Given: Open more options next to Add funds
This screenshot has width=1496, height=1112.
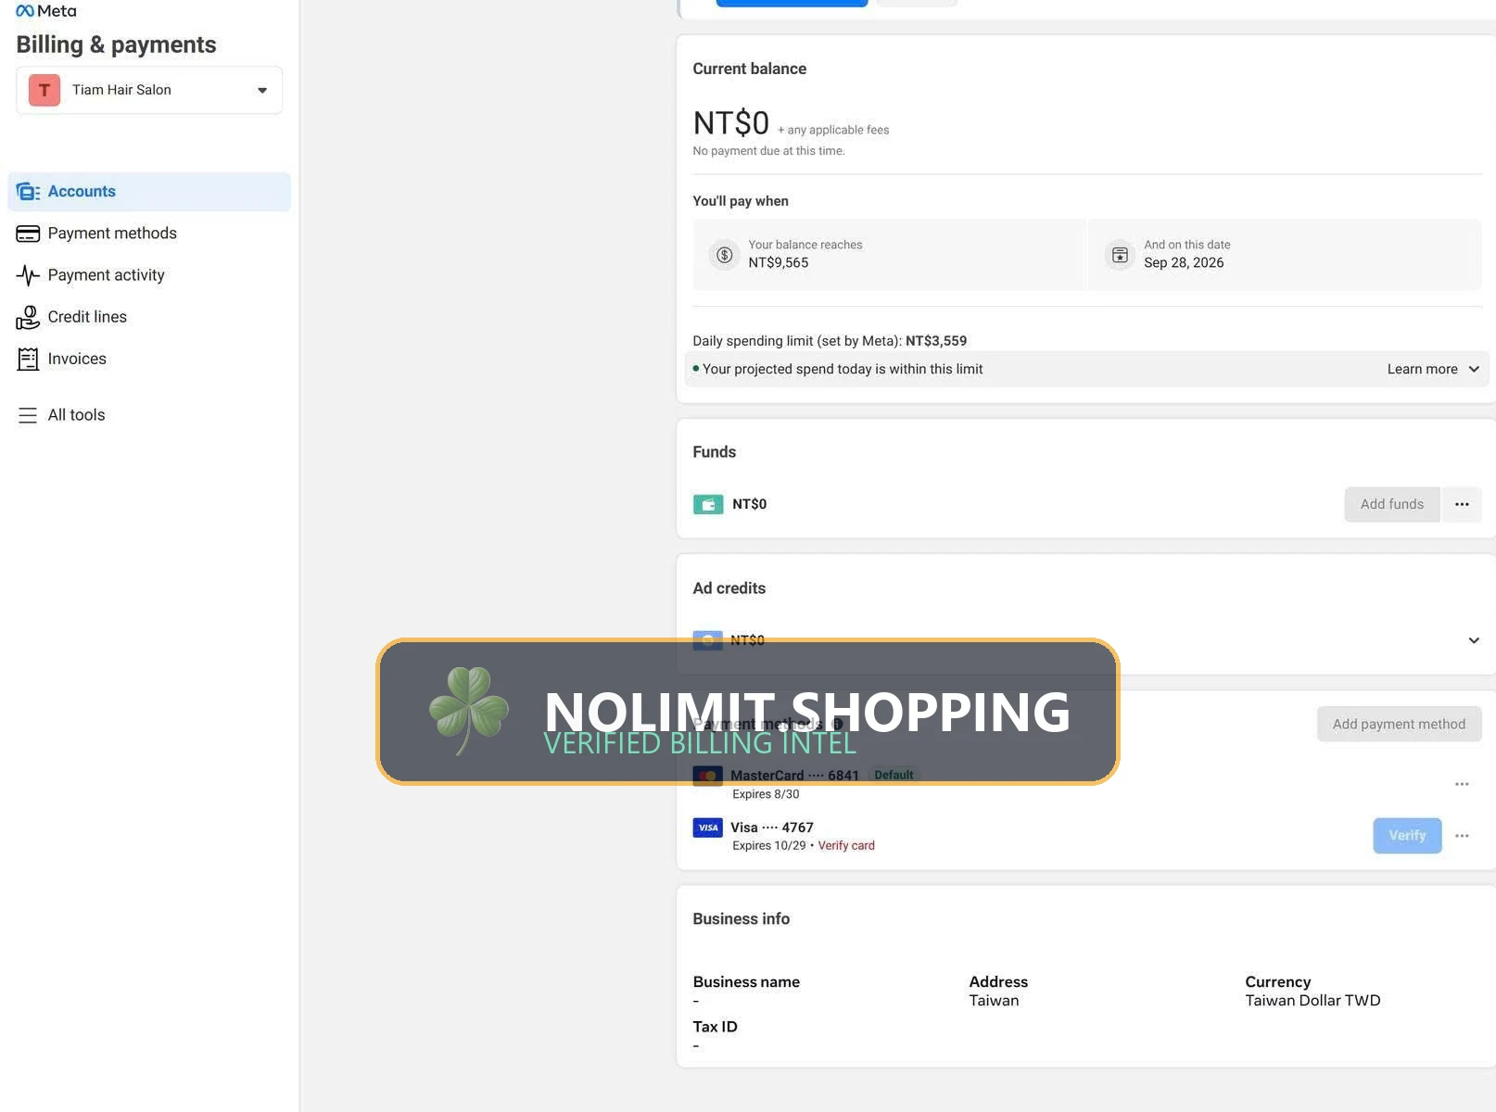Looking at the screenshot, I should coord(1462,504).
